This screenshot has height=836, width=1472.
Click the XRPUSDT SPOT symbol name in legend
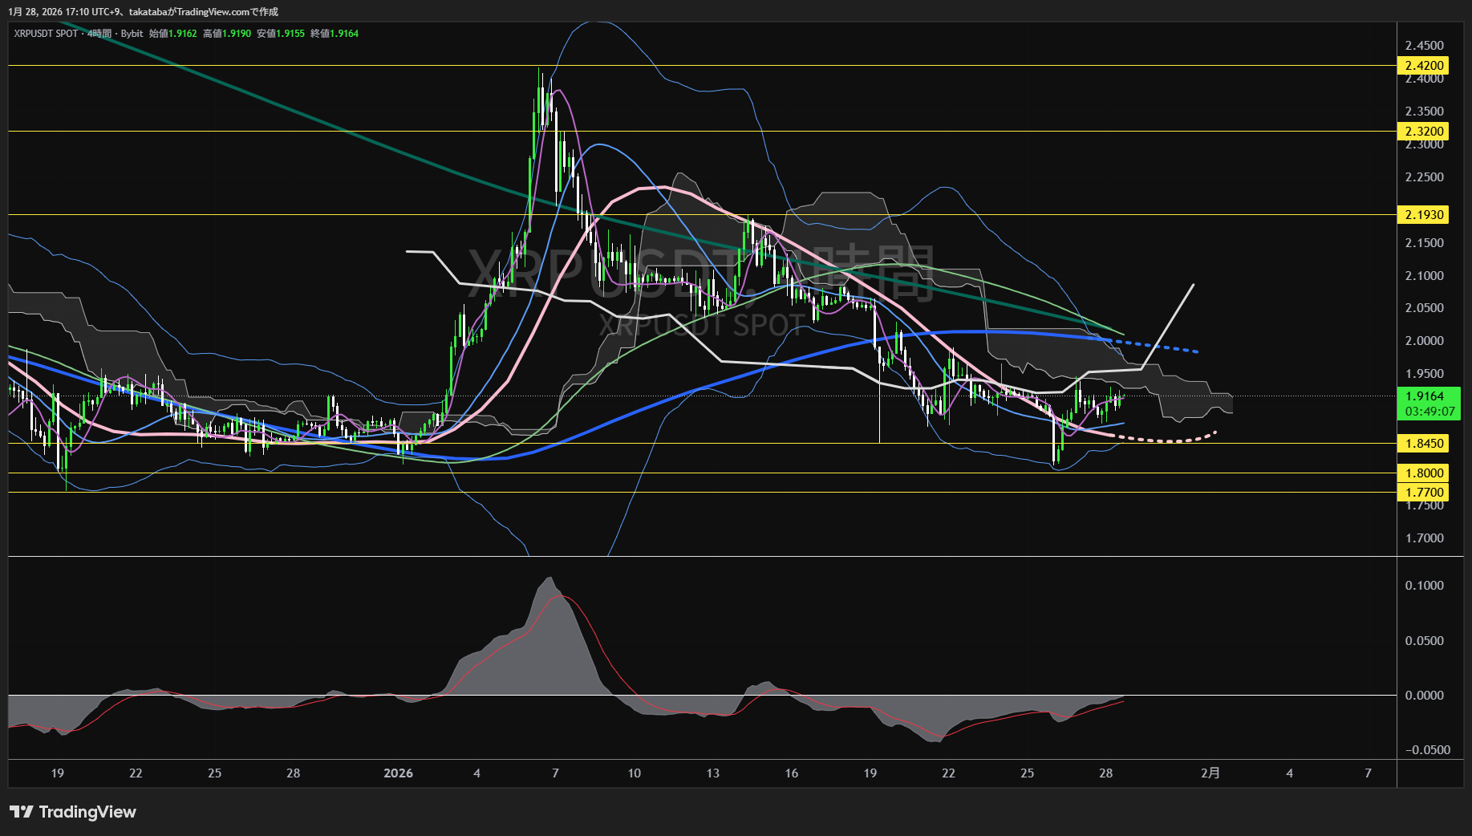coord(46,34)
